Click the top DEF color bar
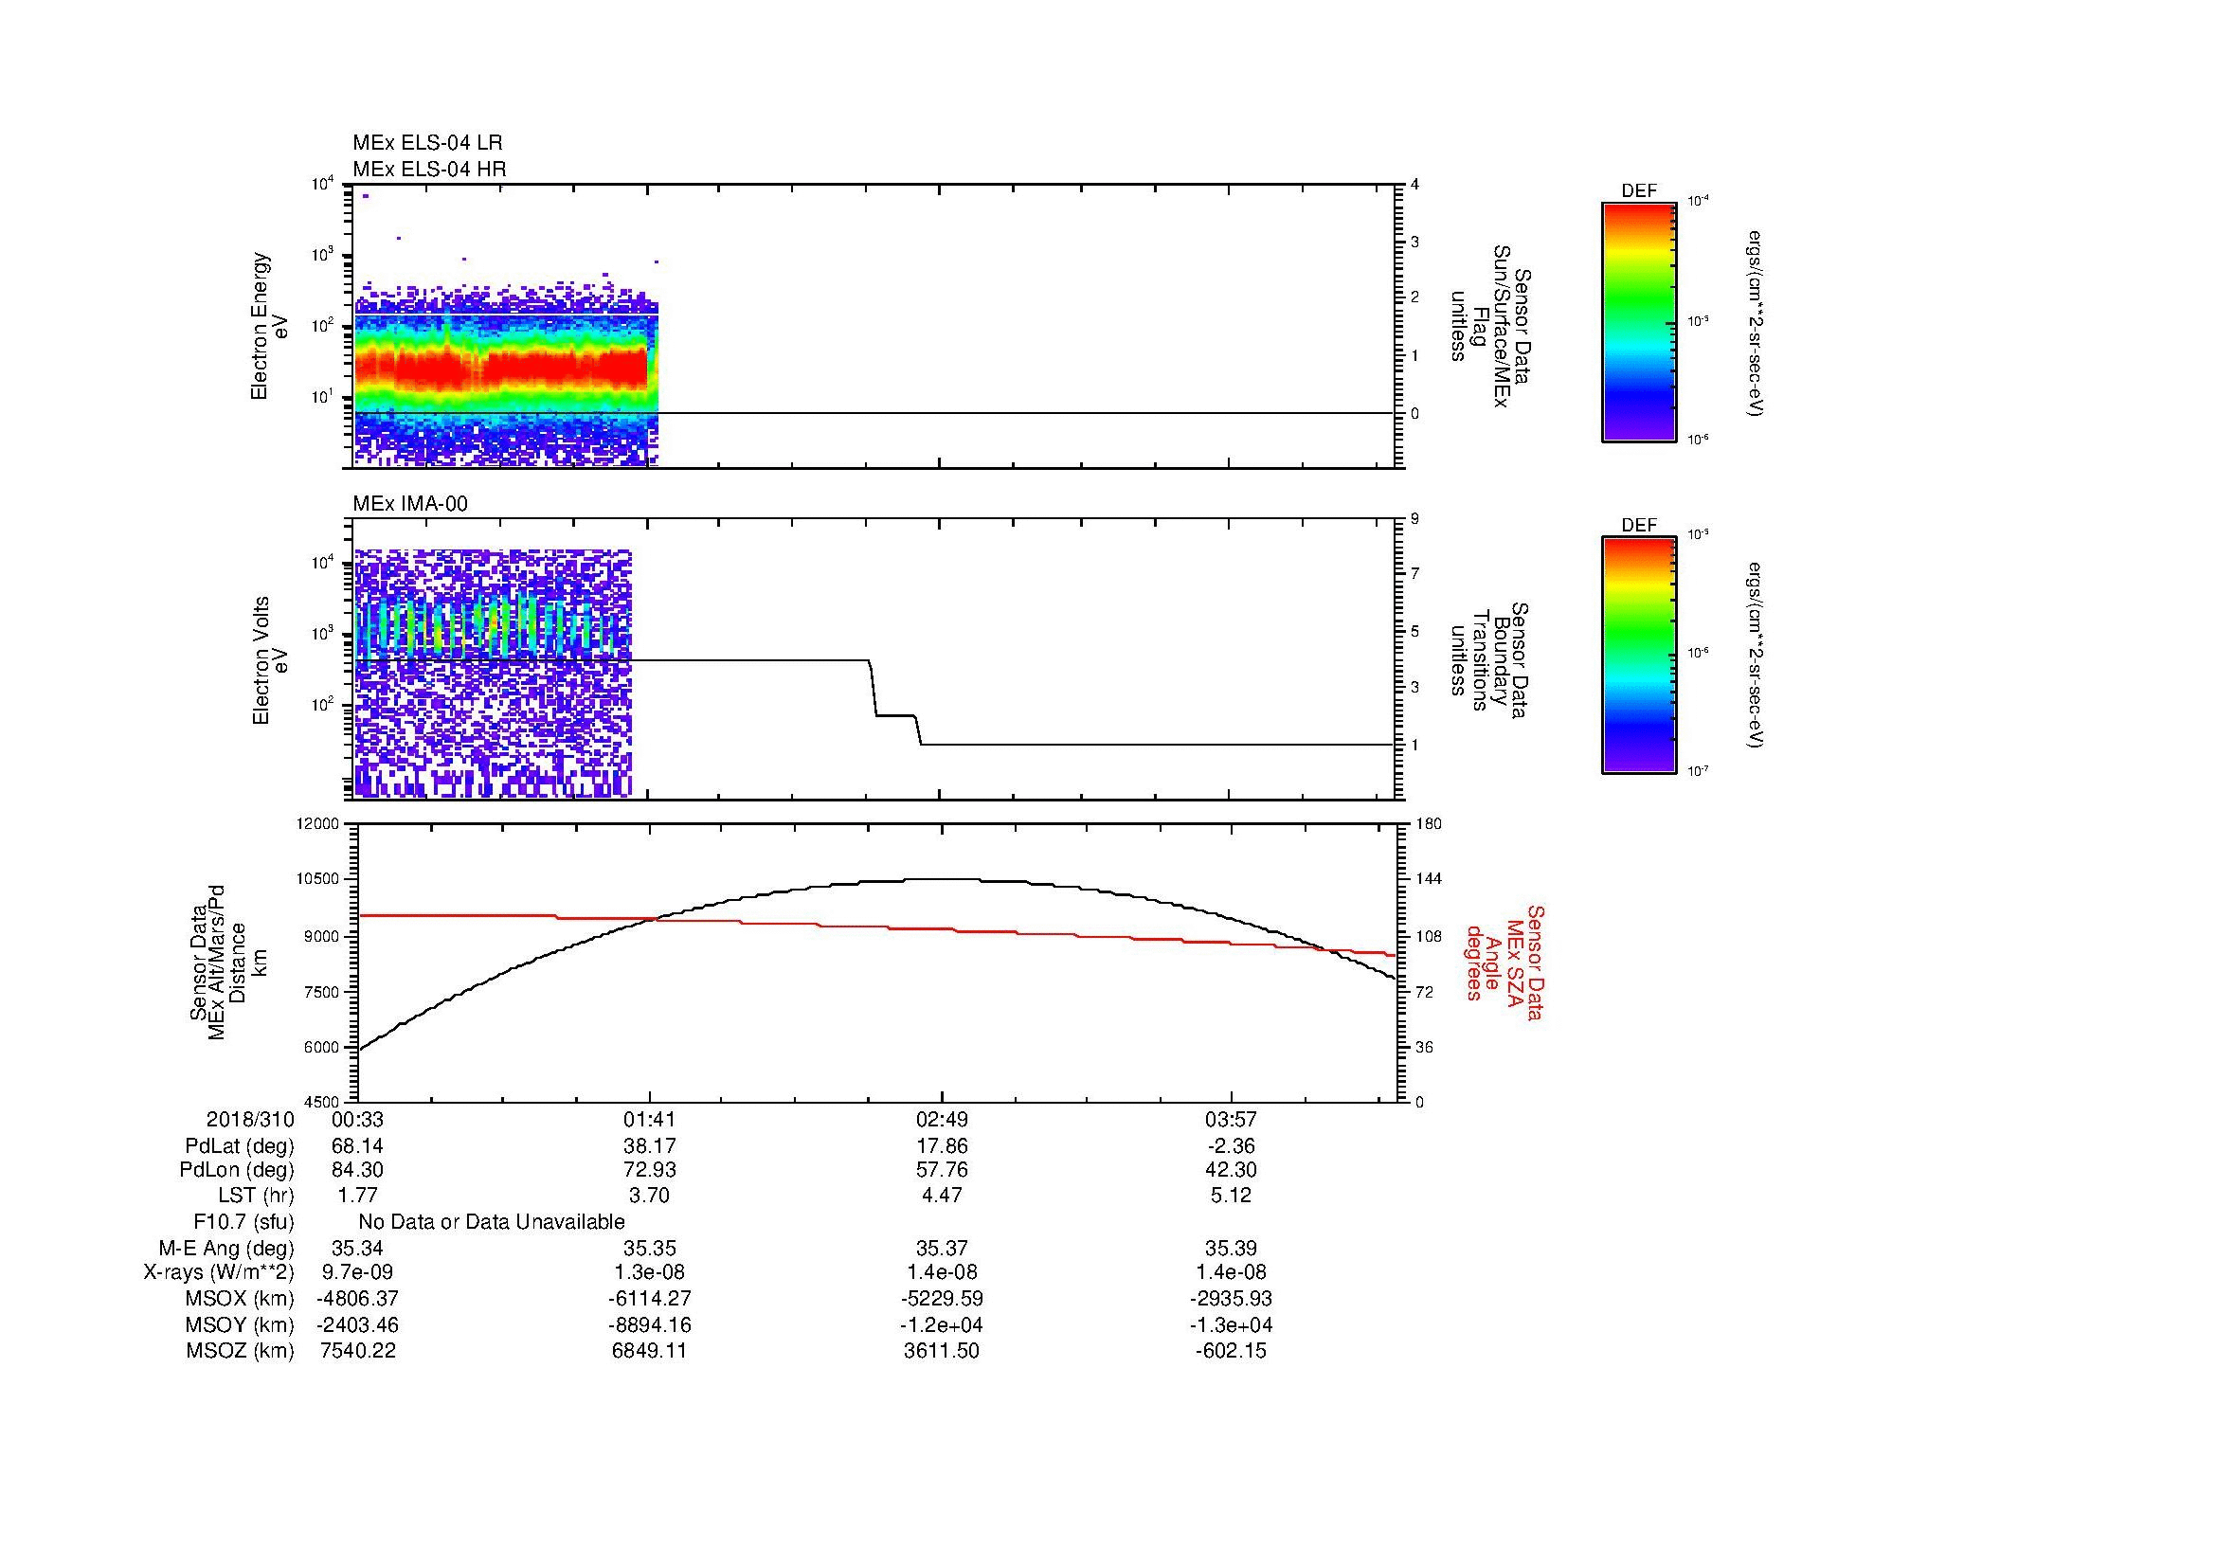This screenshot has height=1566, width=2216. pyautogui.click(x=1639, y=321)
